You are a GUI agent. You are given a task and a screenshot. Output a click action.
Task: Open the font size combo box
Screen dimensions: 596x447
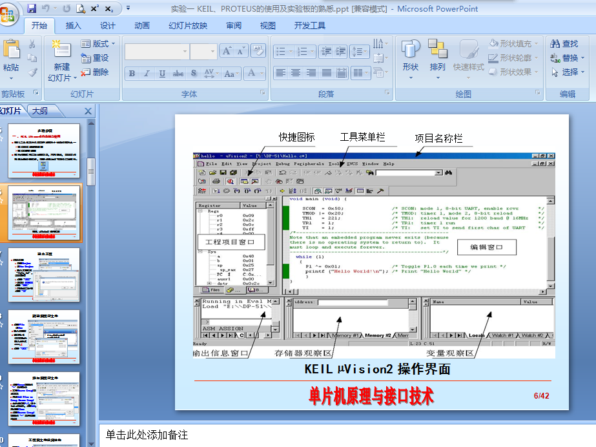[204, 51]
